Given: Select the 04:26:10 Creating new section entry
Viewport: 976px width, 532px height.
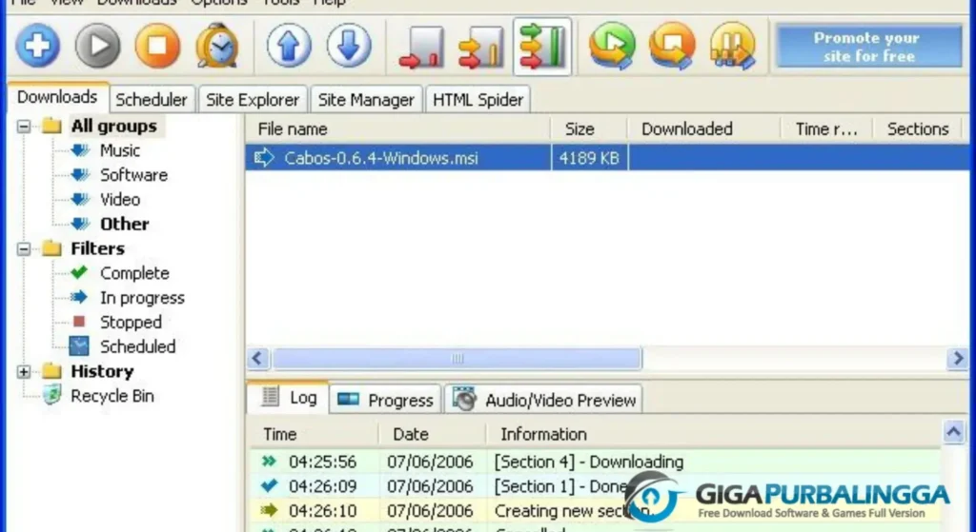Looking at the screenshot, I should click(596, 511).
